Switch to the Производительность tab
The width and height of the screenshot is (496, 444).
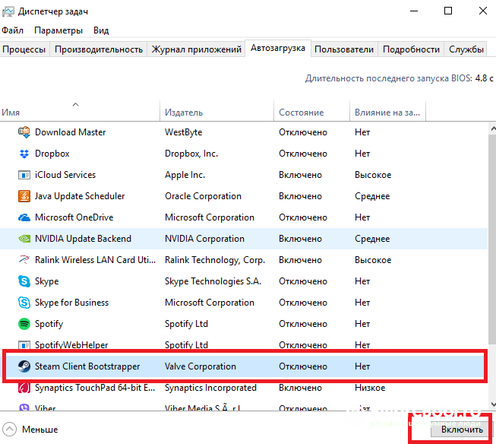pos(99,49)
